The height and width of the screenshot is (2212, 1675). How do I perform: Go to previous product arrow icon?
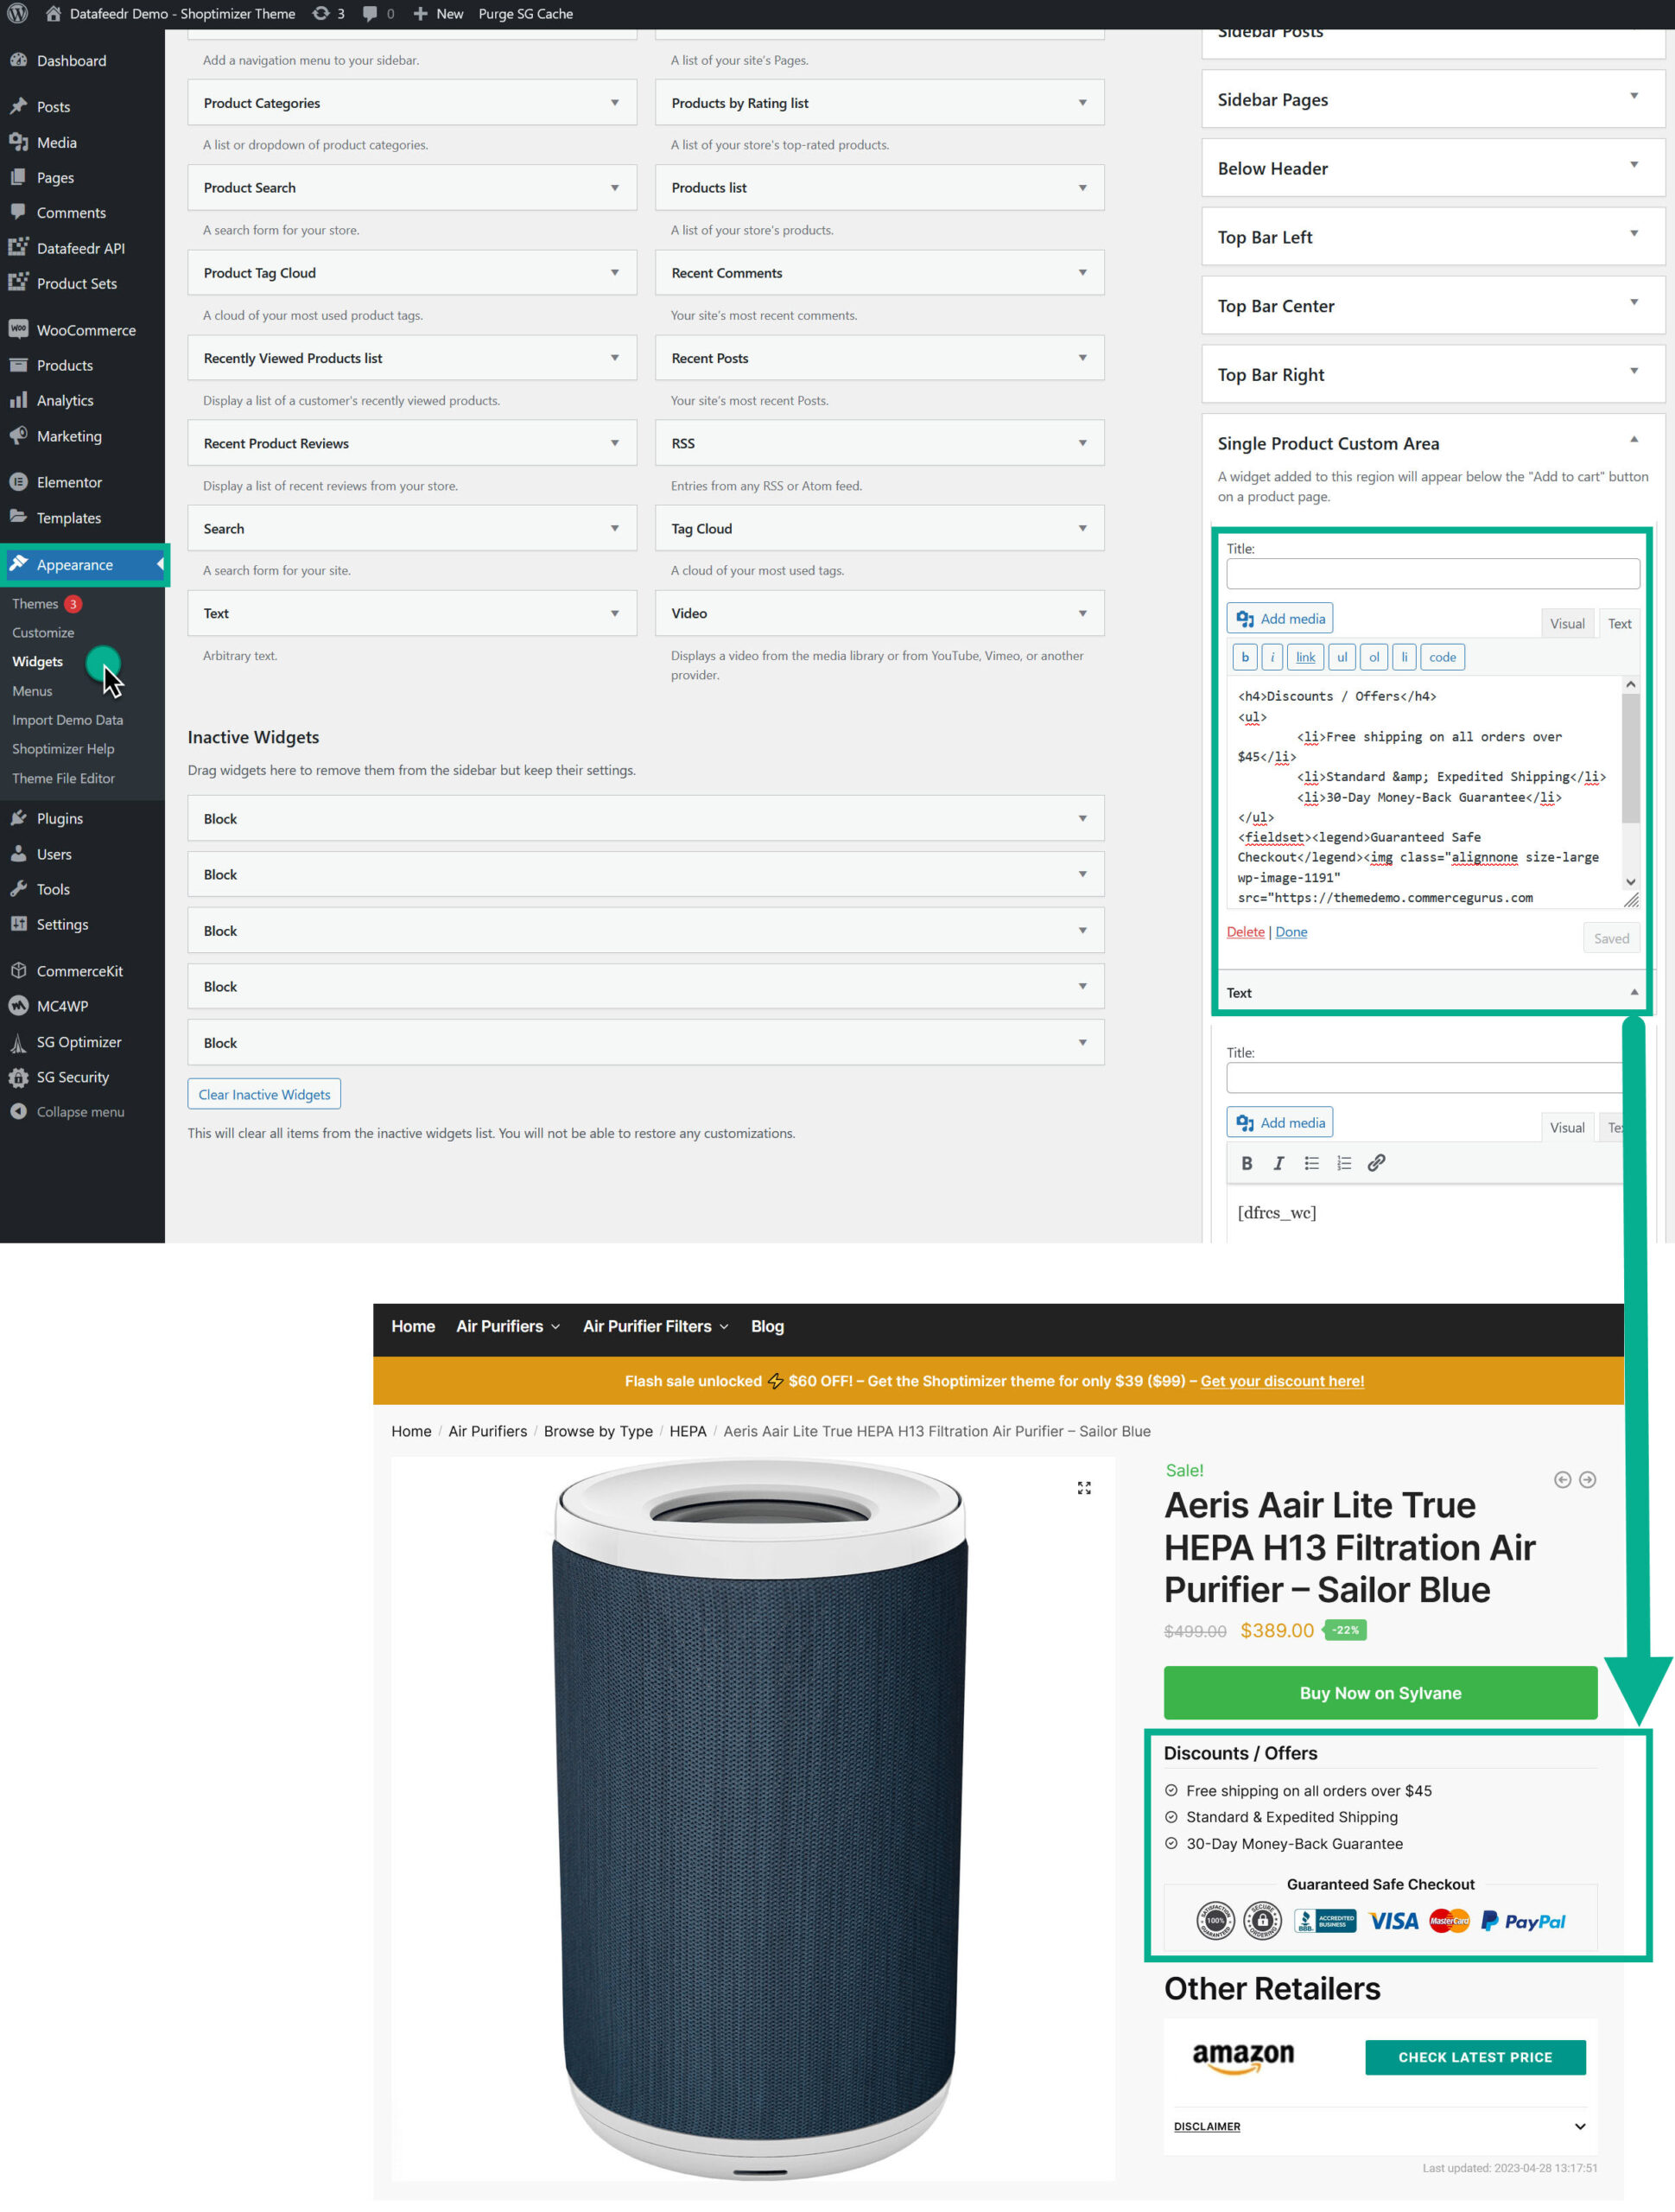pyautogui.click(x=1562, y=1479)
